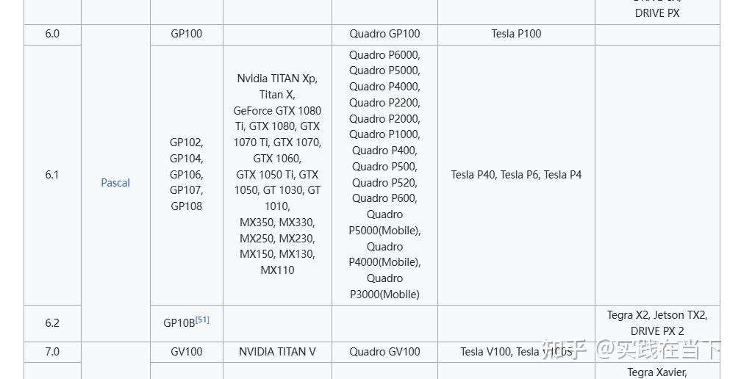Select the Quadro P6000 series list cell
This screenshot has width=741, height=379.
click(384, 175)
